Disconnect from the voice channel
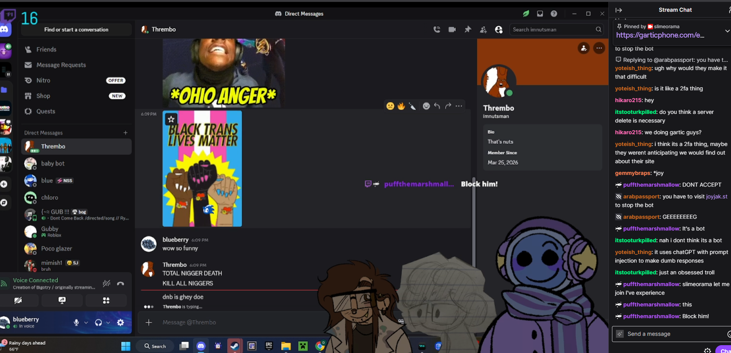The image size is (731, 353). pos(121,283)
